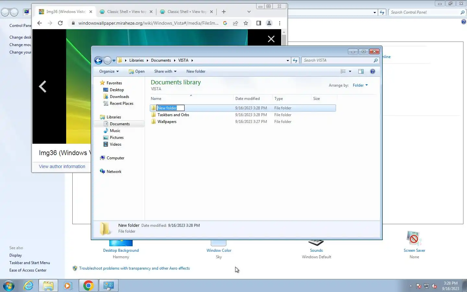Open Music library
The height and width of the screenshot is (292, 467).
tap(115, 131)
